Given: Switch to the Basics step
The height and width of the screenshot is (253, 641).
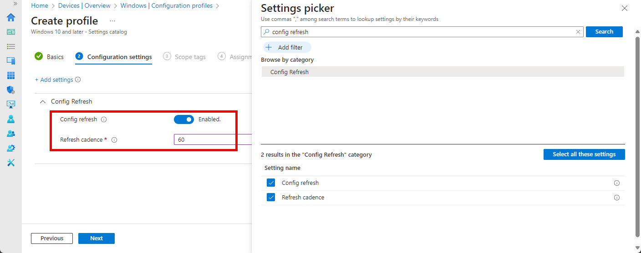Looking at the screenshot, I should coord(49,57).
